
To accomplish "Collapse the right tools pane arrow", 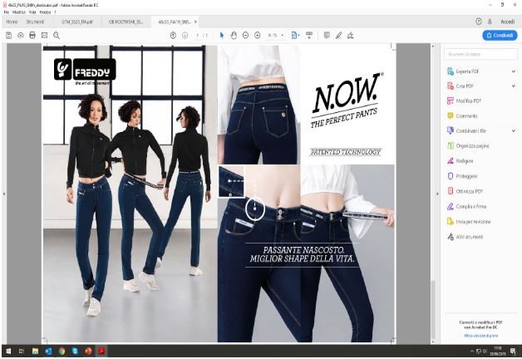I will click(437, 194).
